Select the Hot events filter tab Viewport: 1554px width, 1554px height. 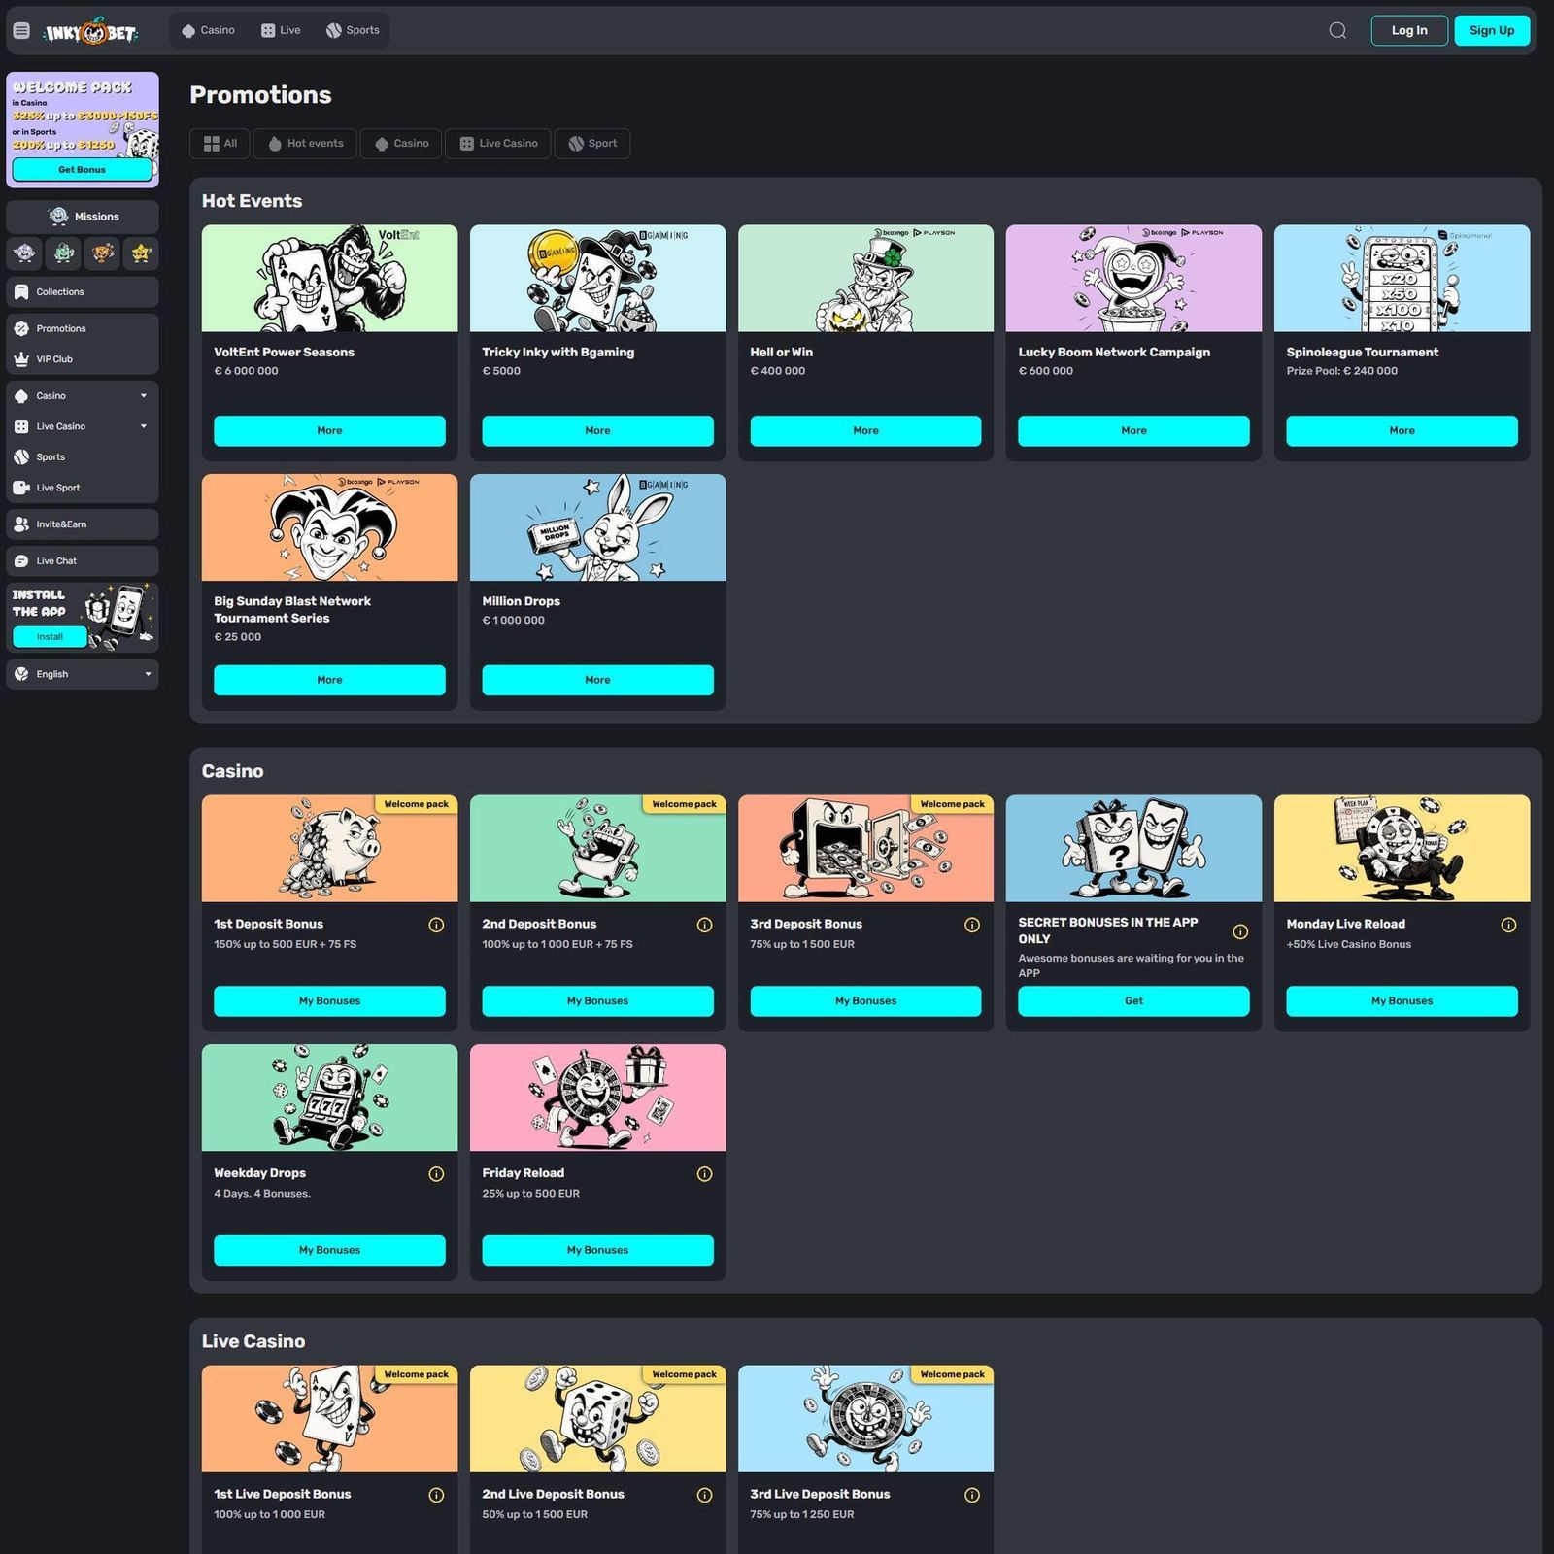point(305,144)
